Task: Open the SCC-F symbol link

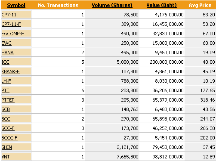Action: pyautogui.click(x=8, y=128)
